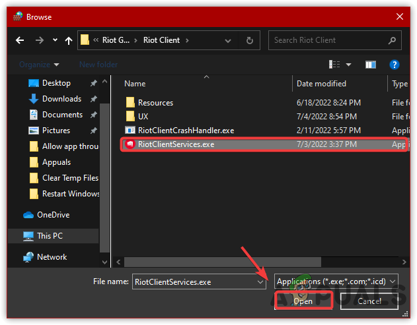Click New folder
Viewport: 417px width, 325px height.
tap(98, 65)
